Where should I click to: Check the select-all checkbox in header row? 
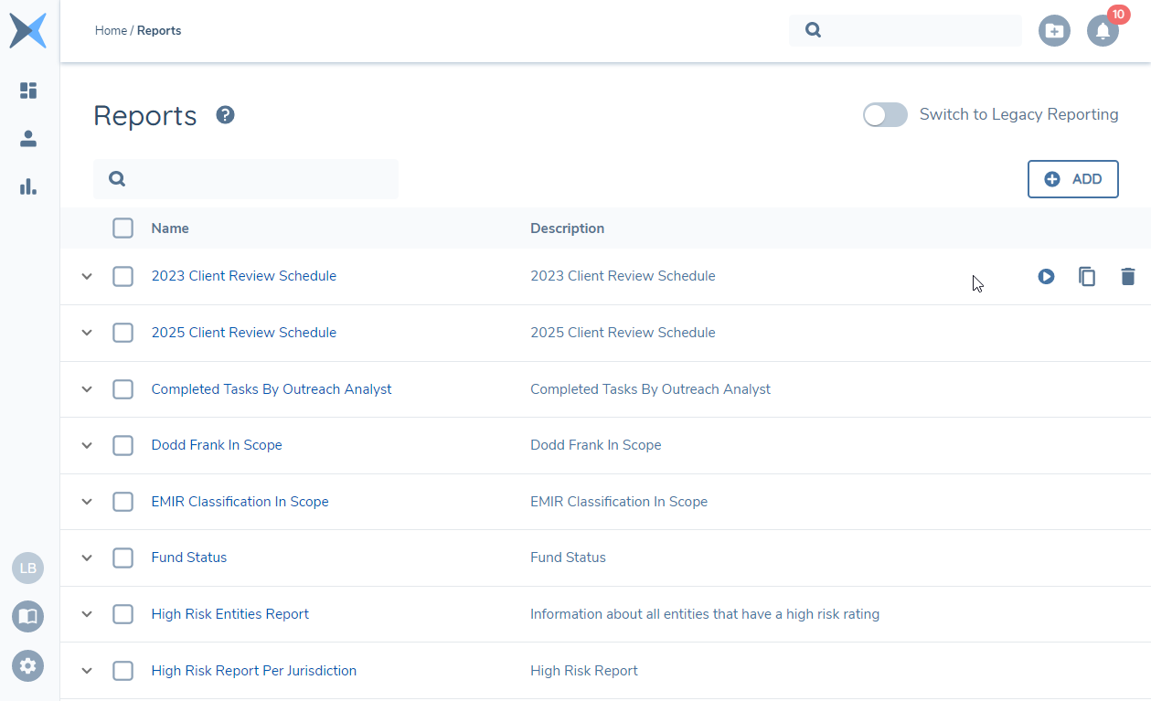point(123,228)
